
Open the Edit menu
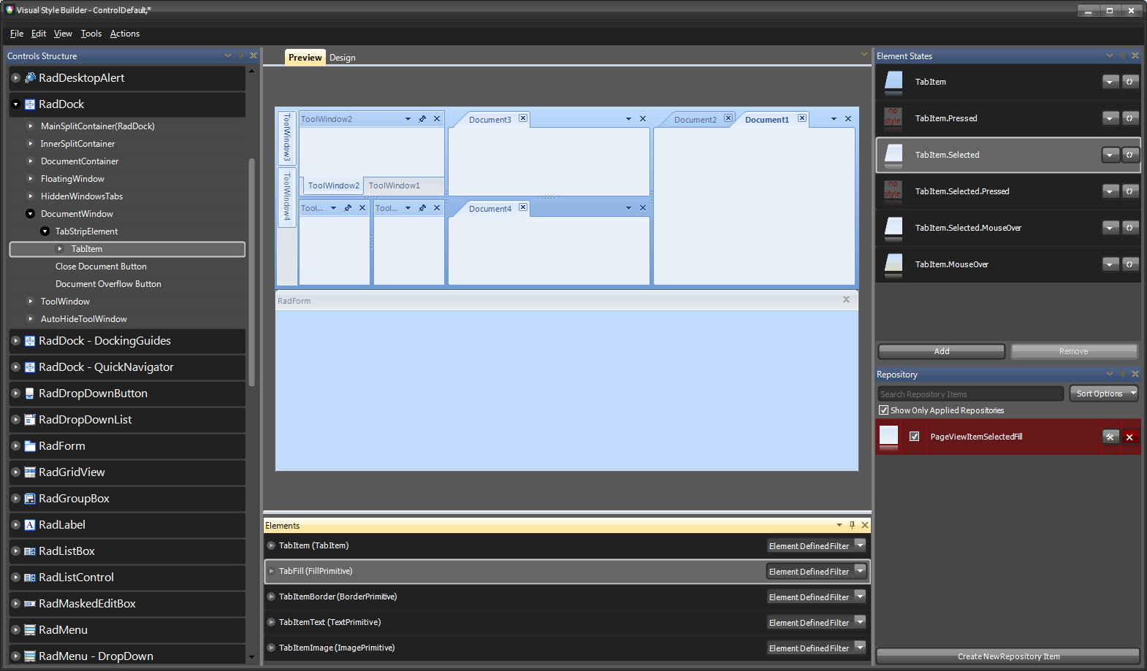coord(39,34)
